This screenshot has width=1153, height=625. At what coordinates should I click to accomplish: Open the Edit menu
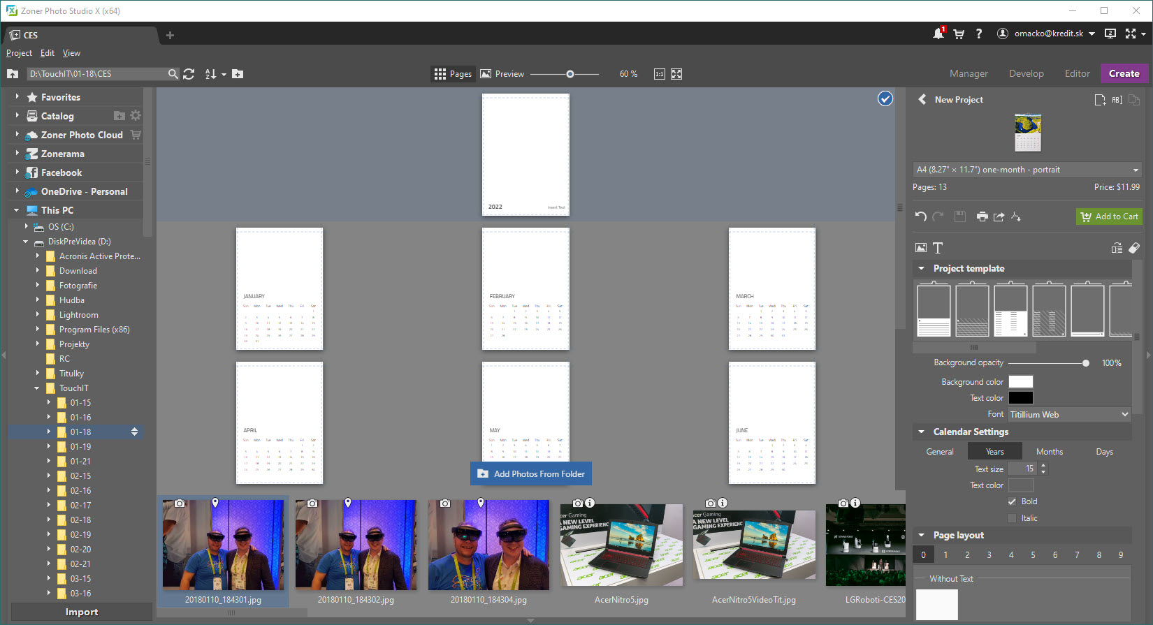point(47,53)
